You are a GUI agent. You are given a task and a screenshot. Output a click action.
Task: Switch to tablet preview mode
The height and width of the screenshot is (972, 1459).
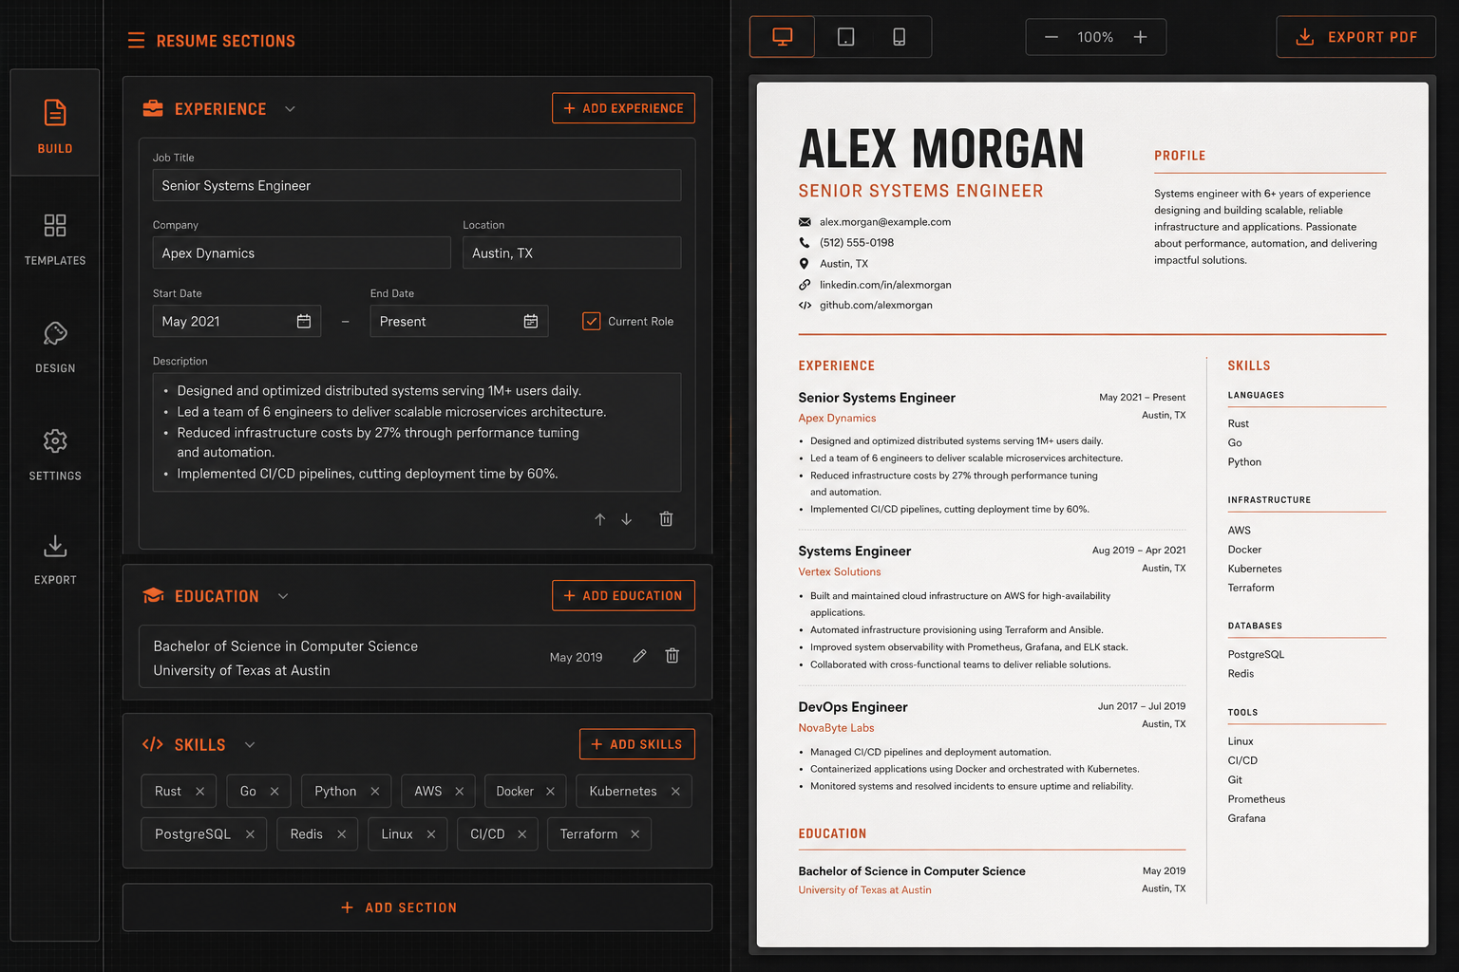pyautogui.click(x=845, y=37)
